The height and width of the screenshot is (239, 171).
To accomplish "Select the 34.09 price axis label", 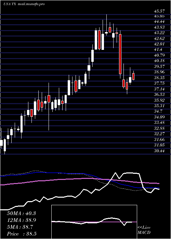I will 159,117.
